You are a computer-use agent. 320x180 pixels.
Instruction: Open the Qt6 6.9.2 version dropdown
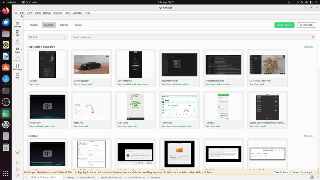[47, 37]
